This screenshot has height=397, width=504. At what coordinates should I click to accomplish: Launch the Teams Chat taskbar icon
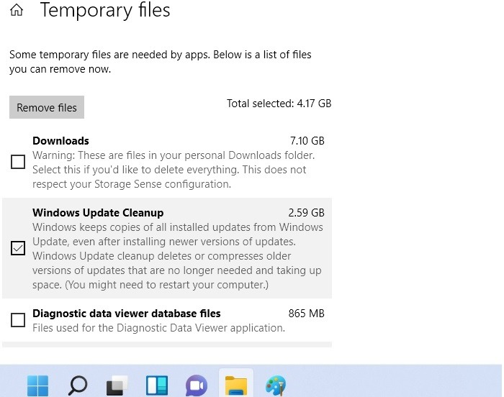tap(197, 385)
